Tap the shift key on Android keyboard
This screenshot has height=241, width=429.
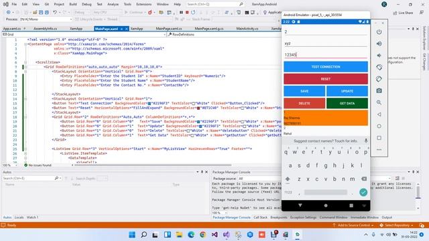coord(288,179)
